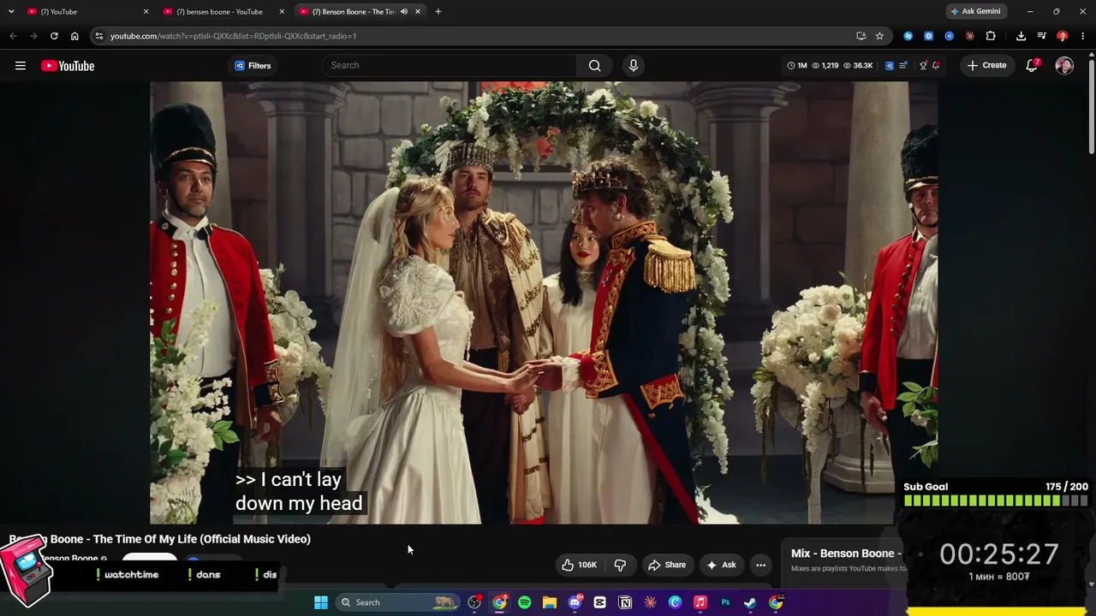
Task: Open the vidIQ extension in toolbar
Action: pos(950,36)
